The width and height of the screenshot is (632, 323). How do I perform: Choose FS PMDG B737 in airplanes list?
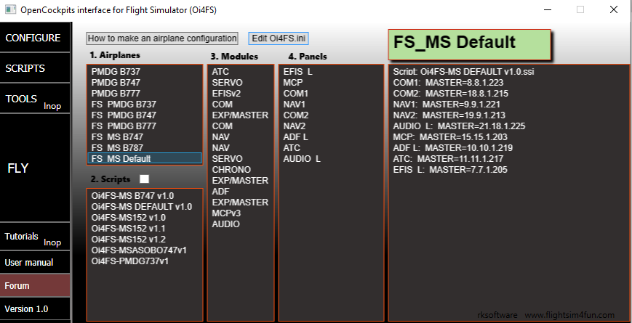[145, 105]
